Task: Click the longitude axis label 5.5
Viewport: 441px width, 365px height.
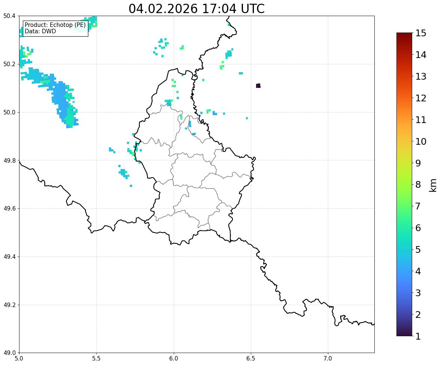Action: pos(97,359)
